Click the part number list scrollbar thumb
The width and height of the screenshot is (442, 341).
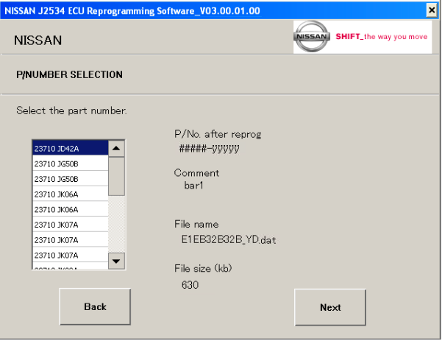(x=116, y=177)
